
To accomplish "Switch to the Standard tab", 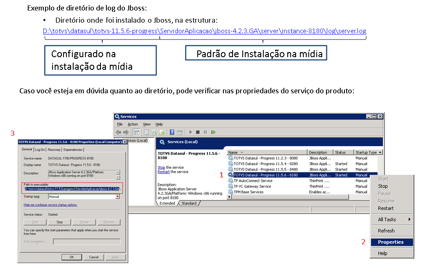I will click(189, 203).
